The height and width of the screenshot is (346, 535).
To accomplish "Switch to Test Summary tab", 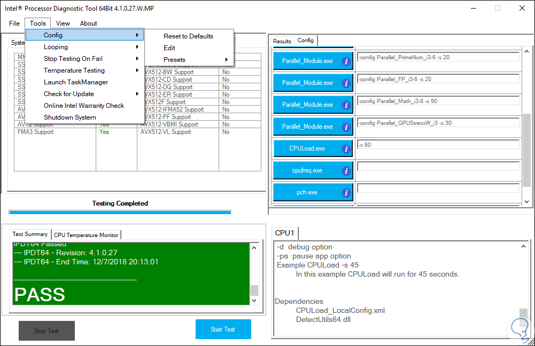I will point(30,234).
